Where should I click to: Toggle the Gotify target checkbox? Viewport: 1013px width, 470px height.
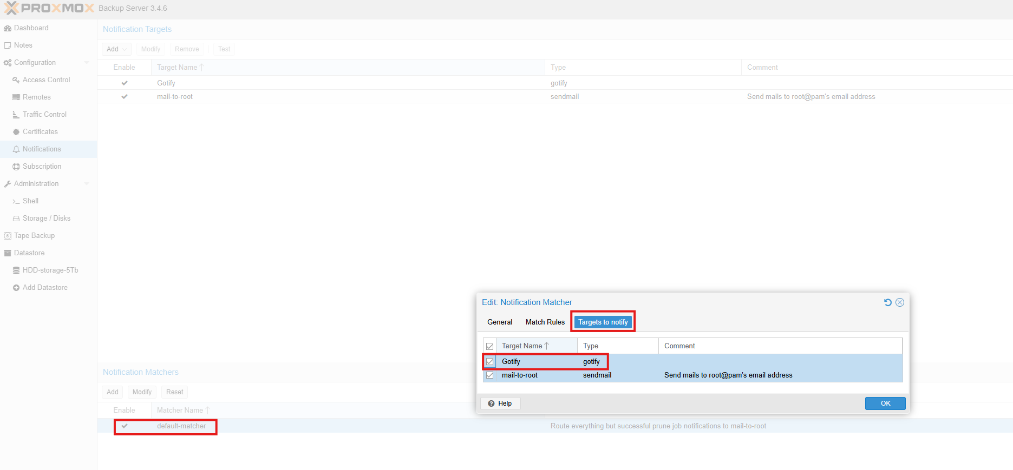pos(490,362)
